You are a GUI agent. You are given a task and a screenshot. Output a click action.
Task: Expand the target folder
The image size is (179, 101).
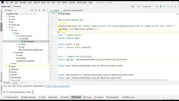tap(7, 66)
